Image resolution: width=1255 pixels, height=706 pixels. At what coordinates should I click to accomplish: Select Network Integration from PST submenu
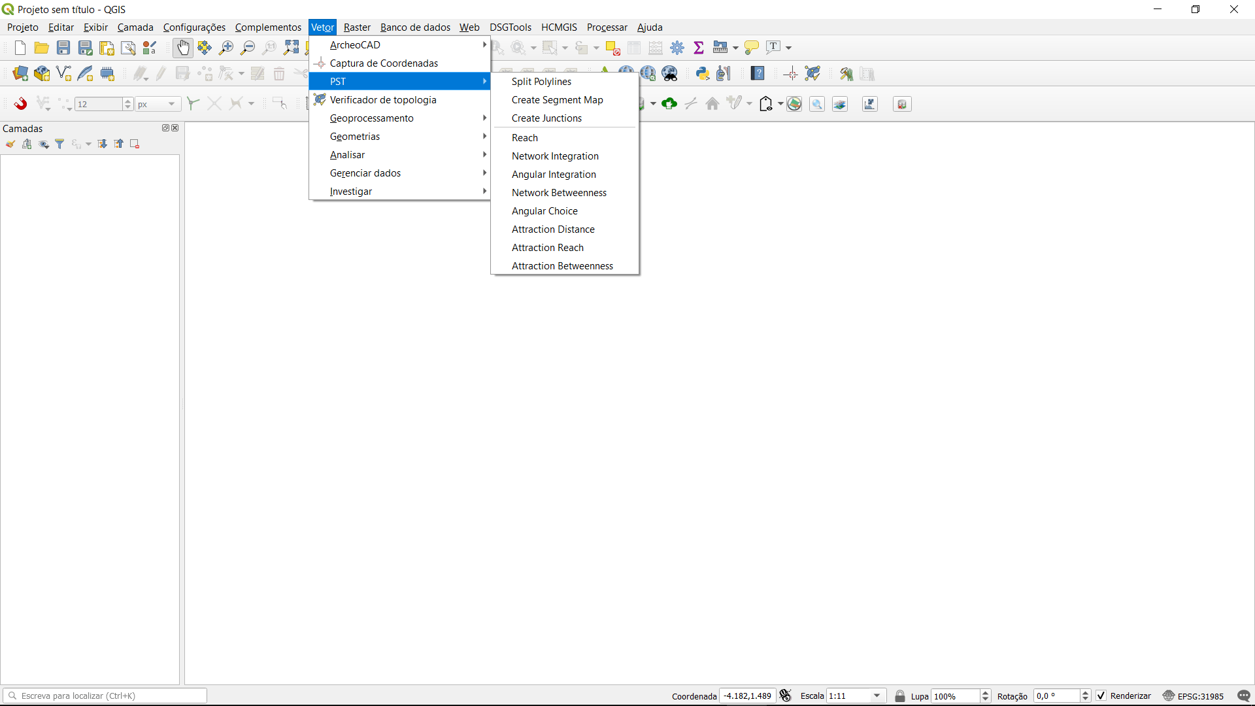555,156
